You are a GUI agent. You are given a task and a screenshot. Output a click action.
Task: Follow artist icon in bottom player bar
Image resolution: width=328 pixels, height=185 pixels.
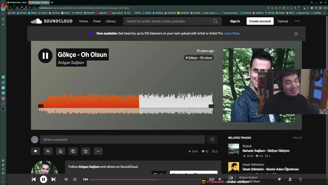290,179
